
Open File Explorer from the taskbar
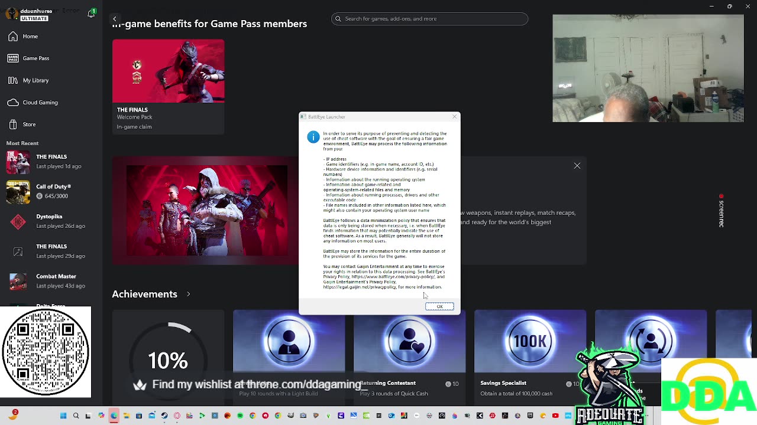pyautogui.click(x=126, y=416)
